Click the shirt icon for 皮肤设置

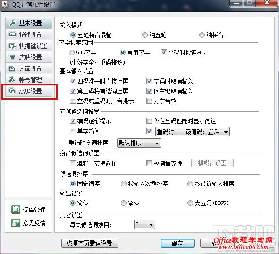coord(12,57)
